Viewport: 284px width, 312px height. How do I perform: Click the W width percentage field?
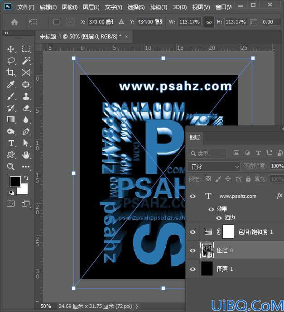click(189, 22)
